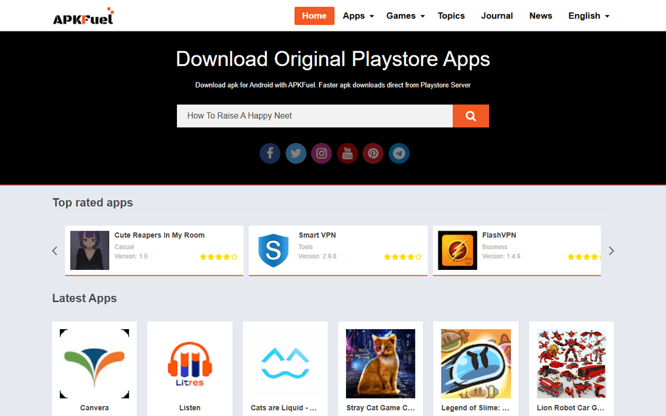Click the orange search magnifier button
The image size is (666, 416).
point(471,116)
